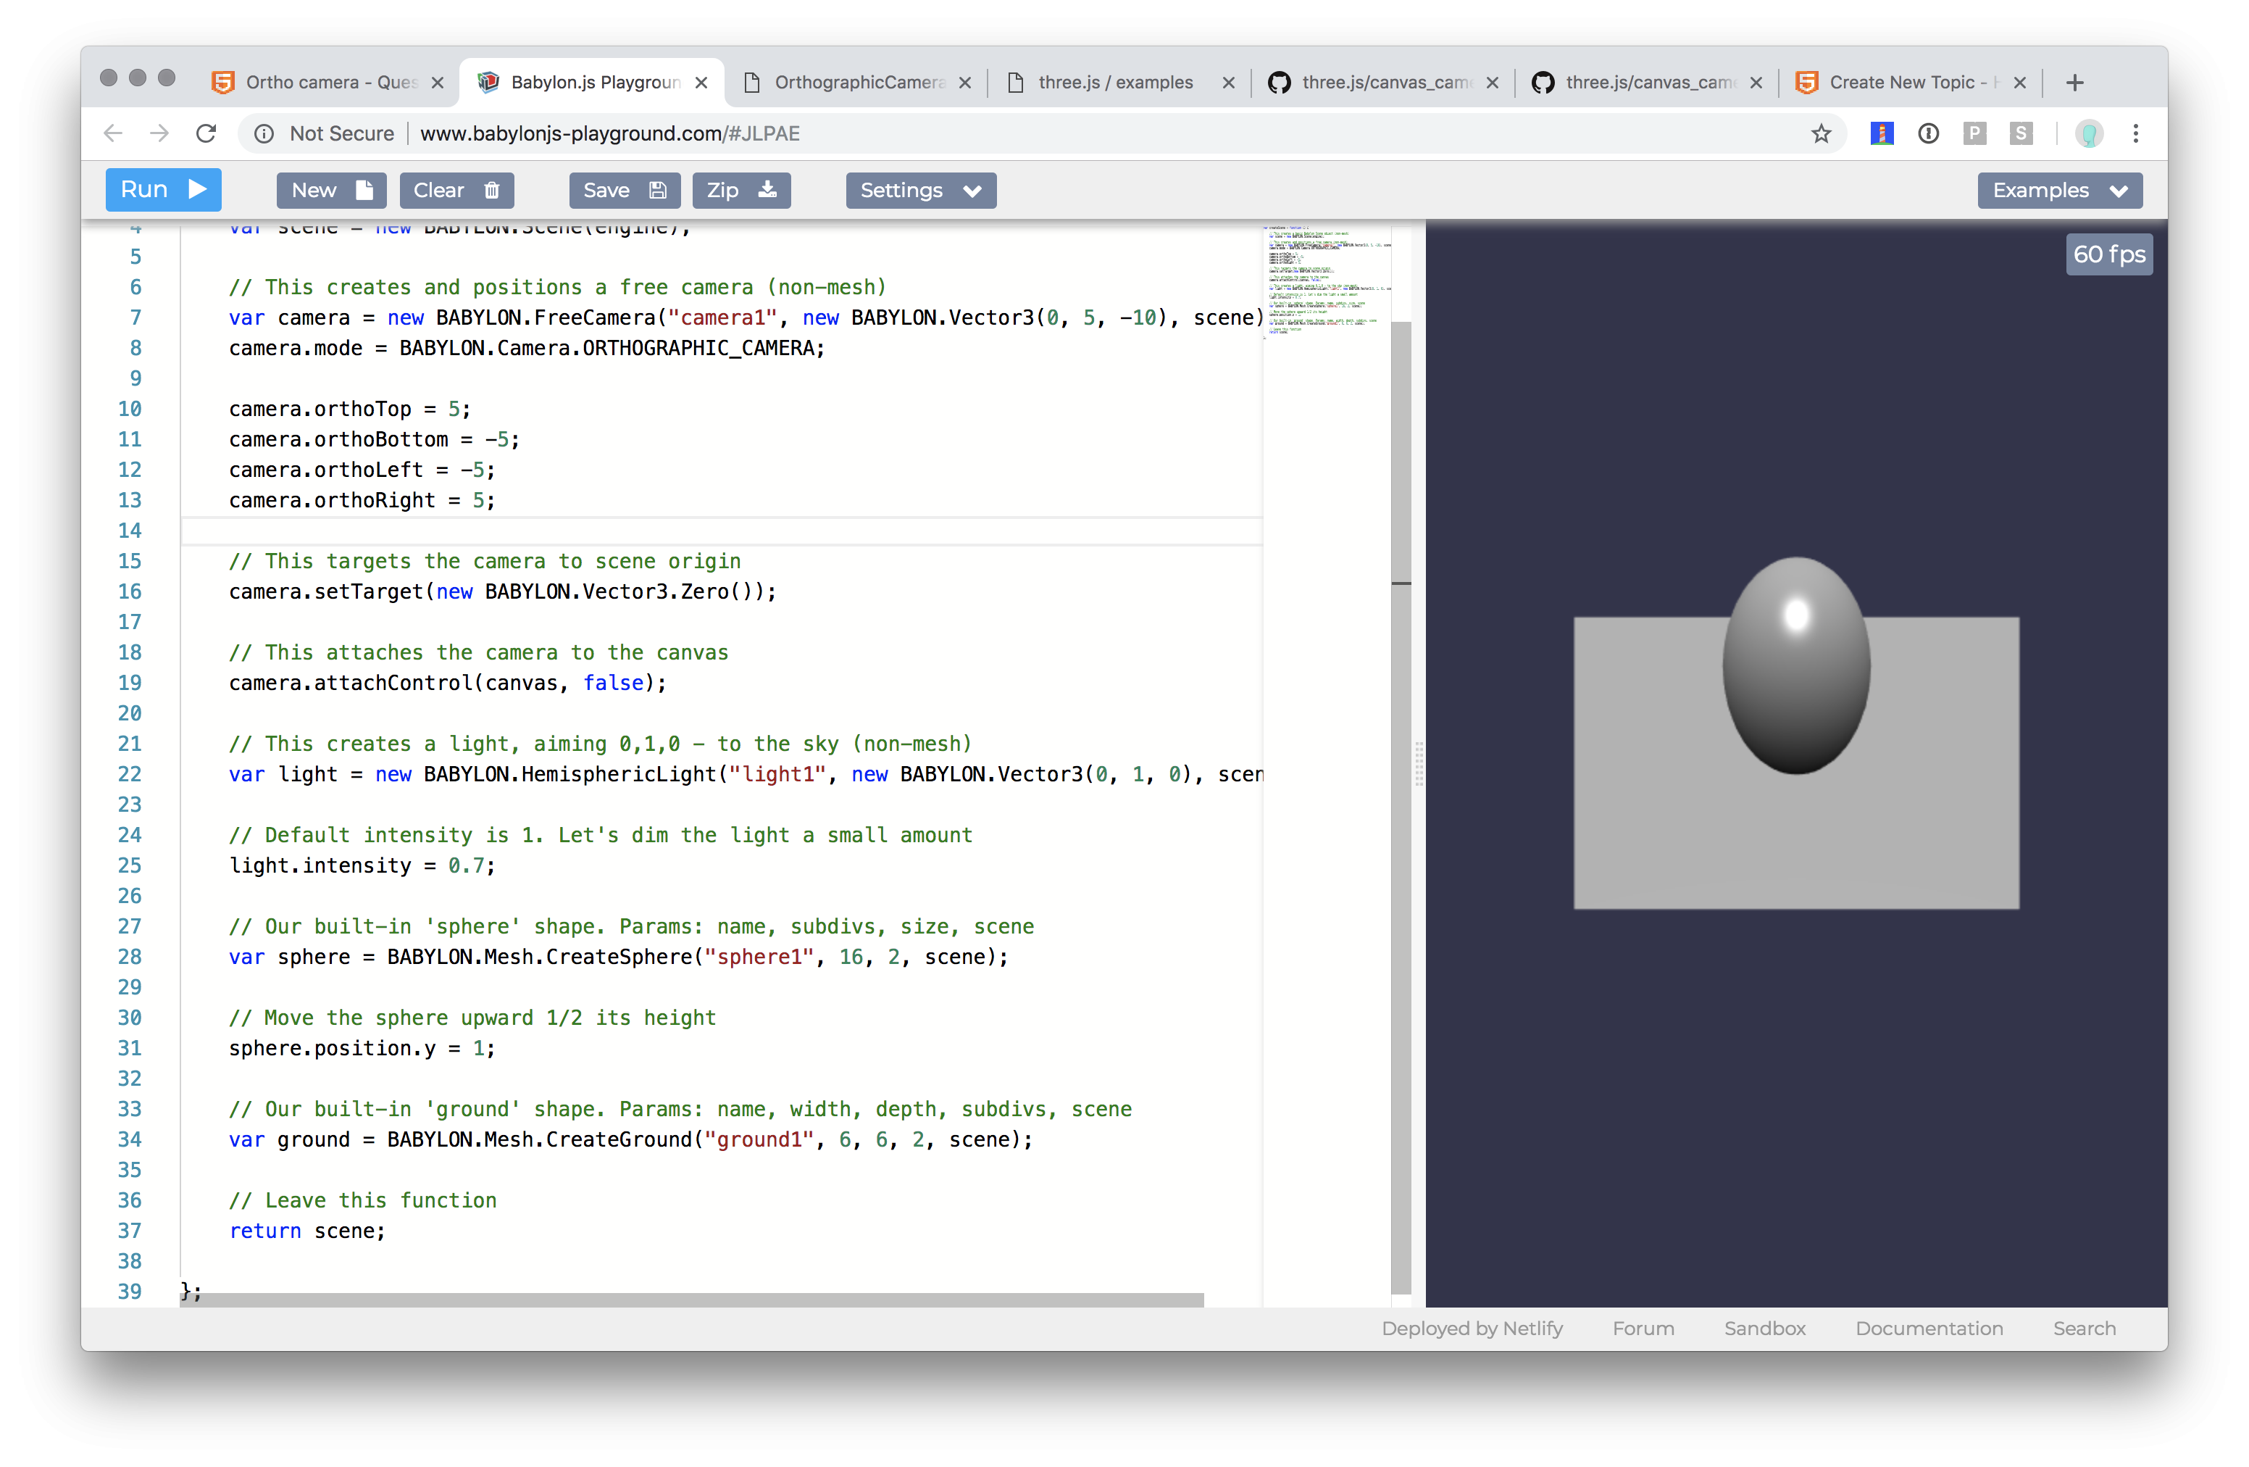Close the OrthographicCamera tab
Viewport: 2249px width, 1467px height.
[x=965, y=82]
